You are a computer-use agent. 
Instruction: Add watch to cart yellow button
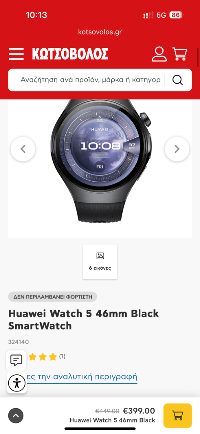coord(178,416)
